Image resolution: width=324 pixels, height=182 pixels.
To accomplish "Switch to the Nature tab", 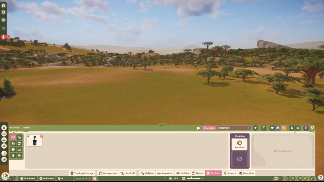I will (198, 173).
